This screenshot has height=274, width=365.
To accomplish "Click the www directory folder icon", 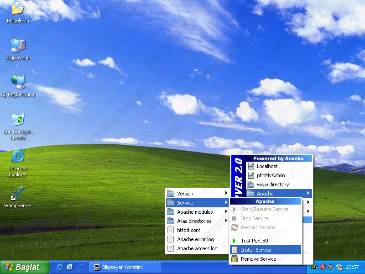I will pos(250,184).
